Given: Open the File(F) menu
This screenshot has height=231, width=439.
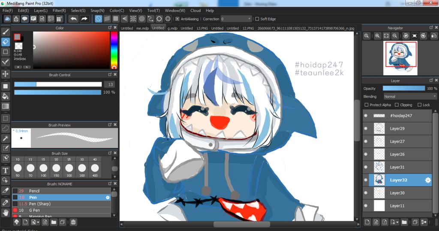Looking at the screenshot, I should 8,10.
